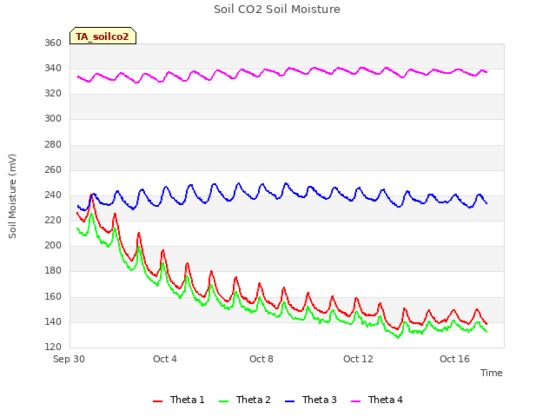Click the 300 y-axis tick label
Screen dimensions: 556x417
pyautogui.click(x=53, y=118)
